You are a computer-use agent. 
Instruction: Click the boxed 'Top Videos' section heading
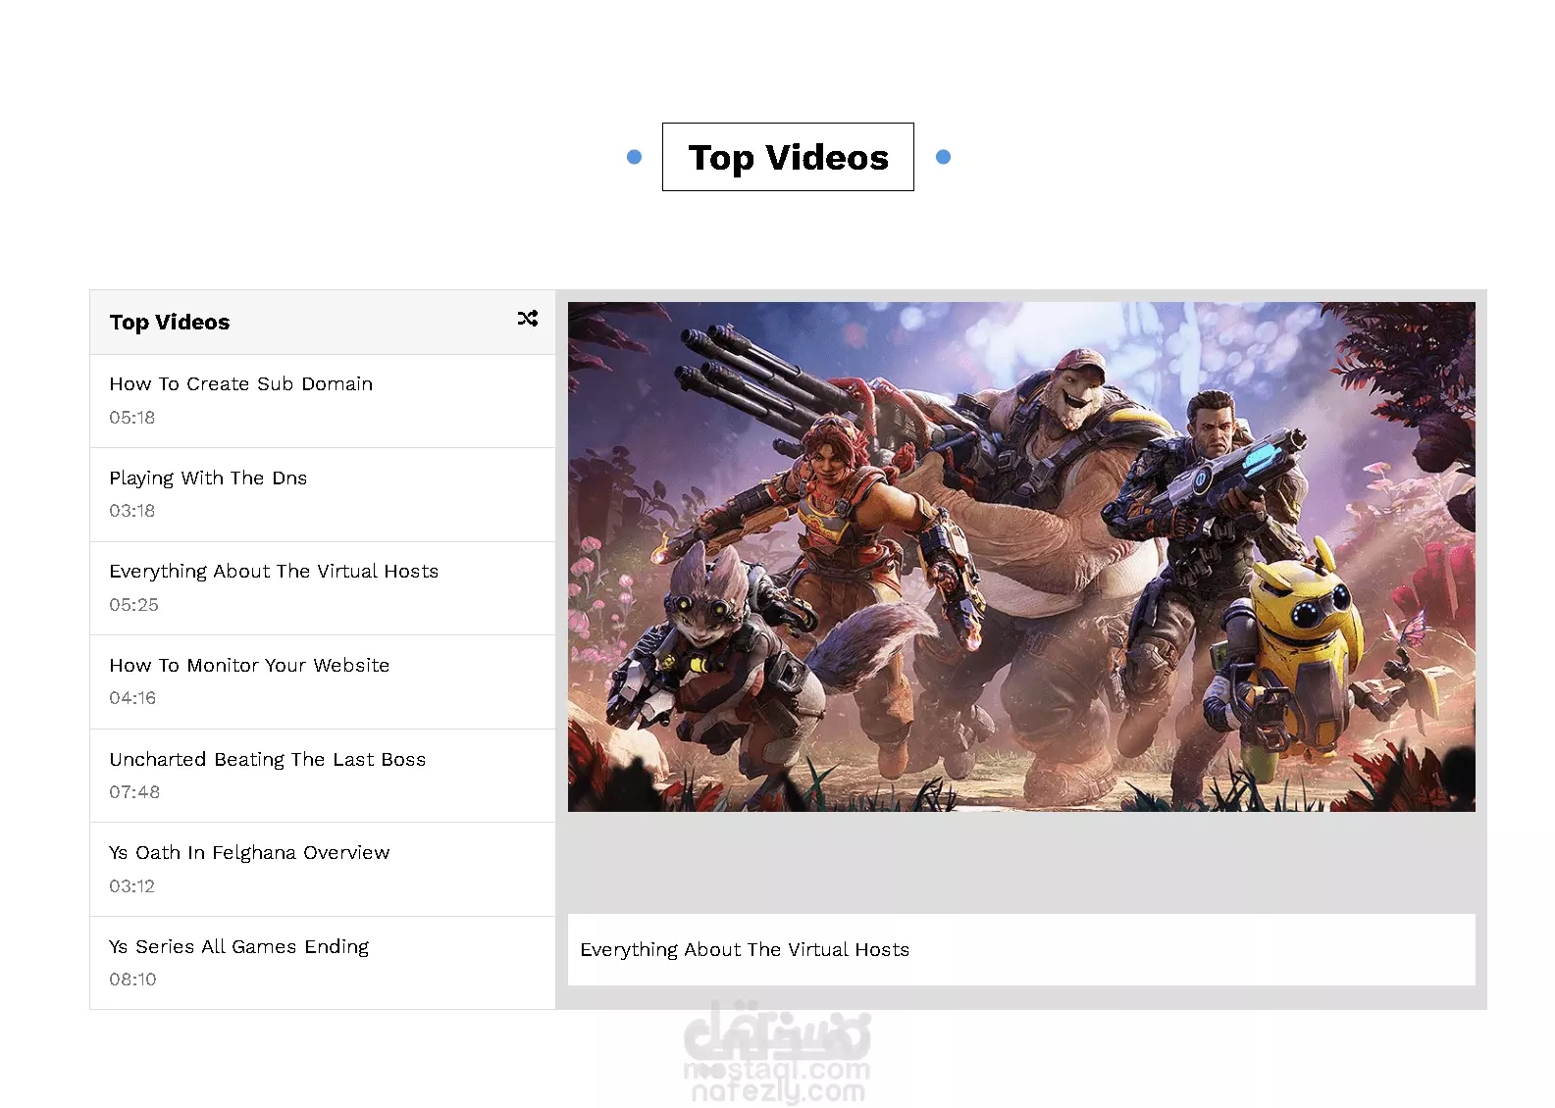click(x=788, y=157)
